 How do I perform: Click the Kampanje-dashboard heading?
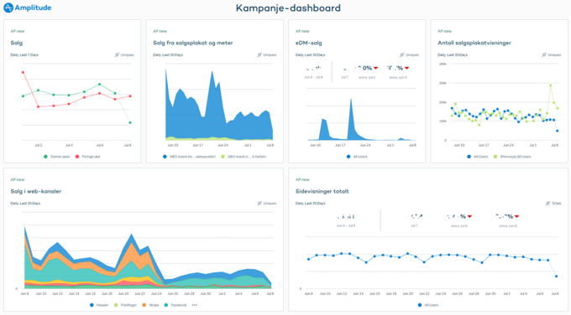tap(288, 8)
